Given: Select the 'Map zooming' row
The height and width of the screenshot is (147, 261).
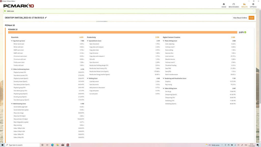Looking at the screenshot, I should [49, 125].
